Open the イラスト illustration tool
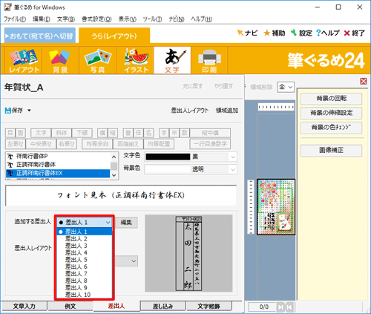Image resolution: width=371 pixels, height=314 pixels. pyautogui.click(x=135, y=60)
